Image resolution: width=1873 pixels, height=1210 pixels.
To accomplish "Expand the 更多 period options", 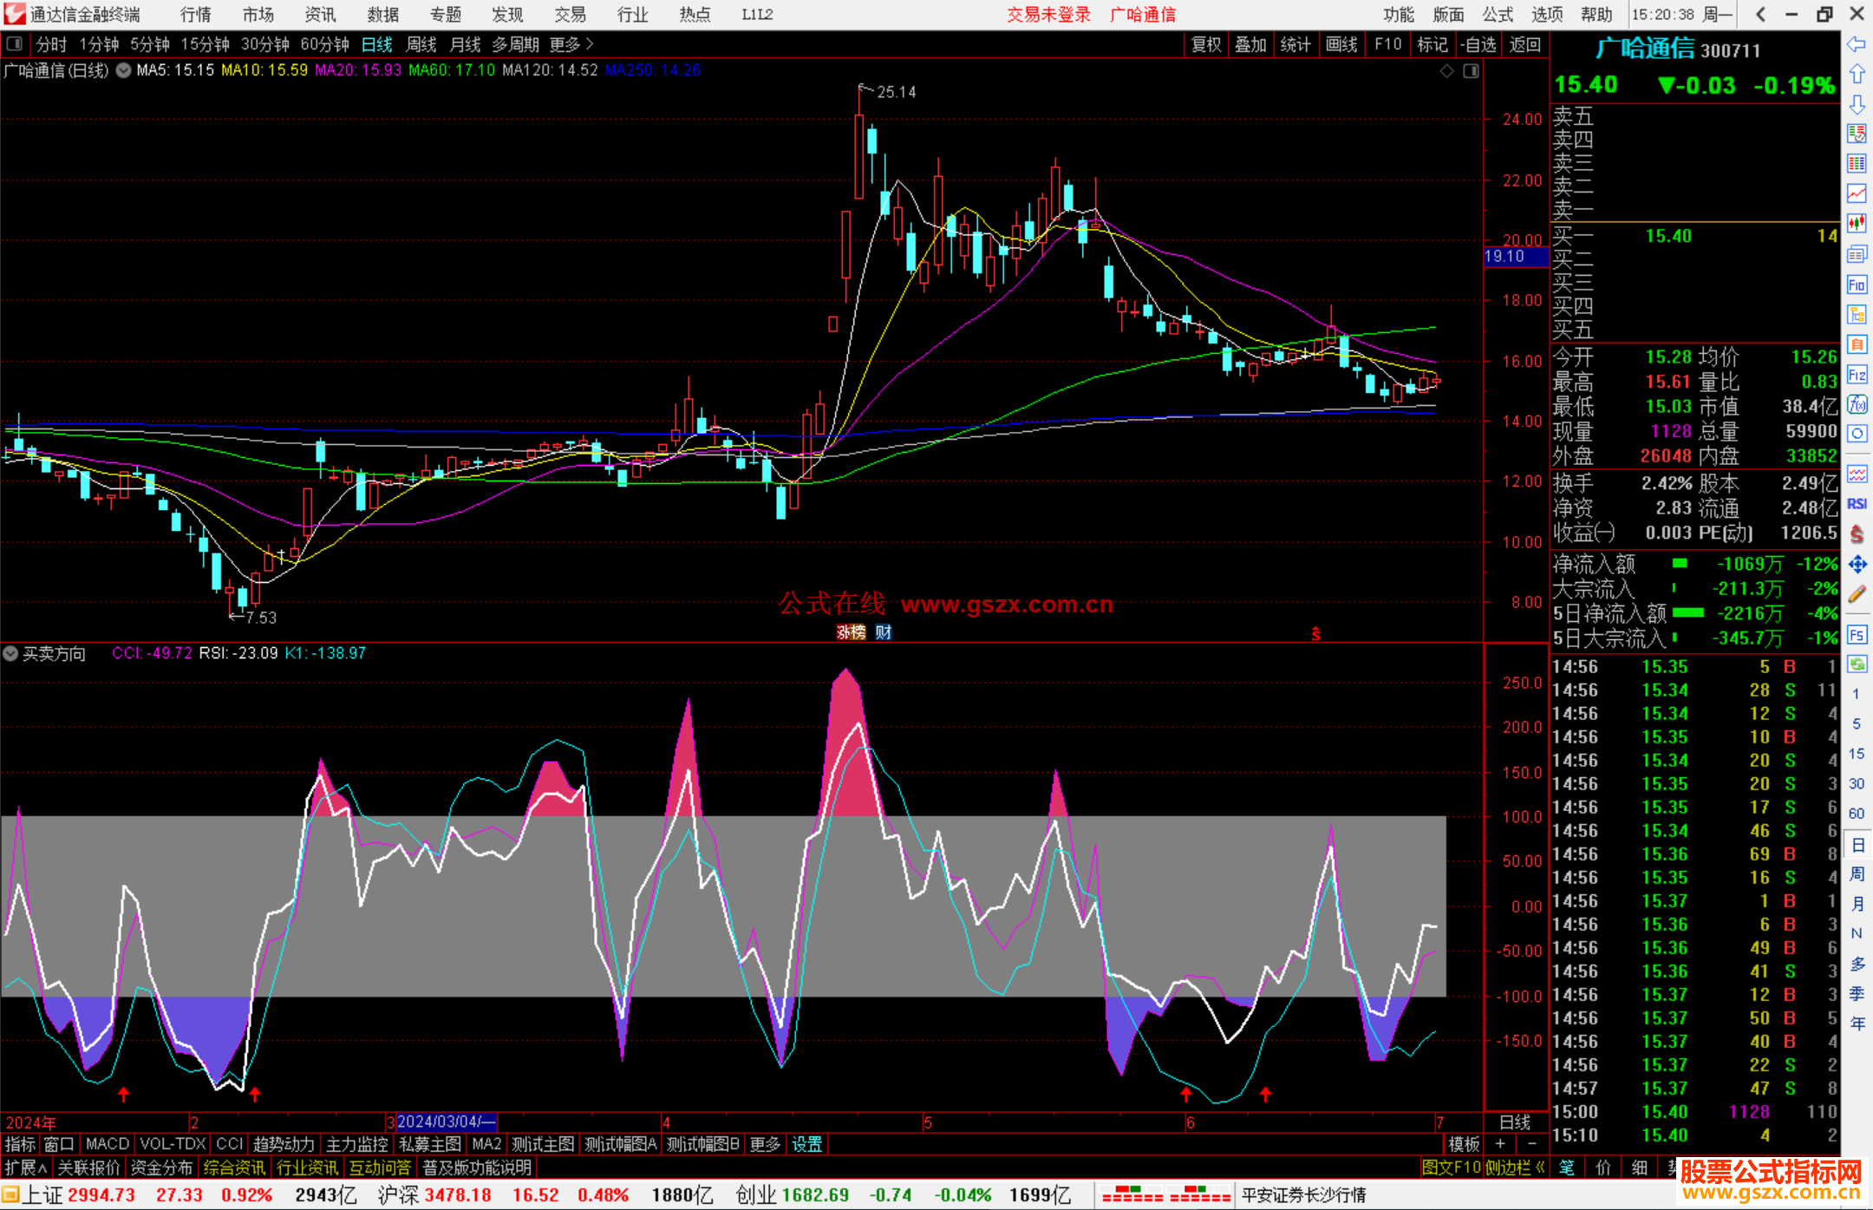I will pyautogui.click(x=571, y=44).
